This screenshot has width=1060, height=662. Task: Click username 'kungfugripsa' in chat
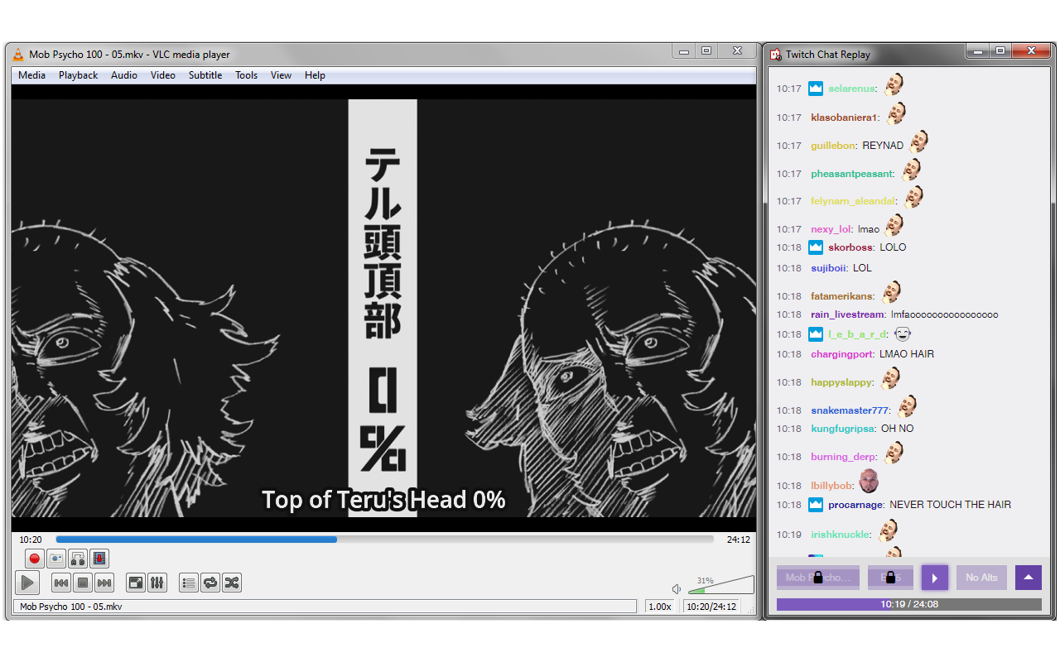[842, 429]
